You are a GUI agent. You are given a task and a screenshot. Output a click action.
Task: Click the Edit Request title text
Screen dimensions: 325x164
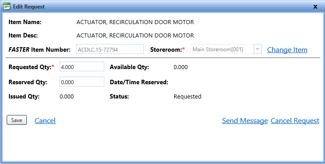[29, 7]
